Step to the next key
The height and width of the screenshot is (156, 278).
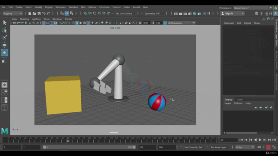tap(265, 140)
